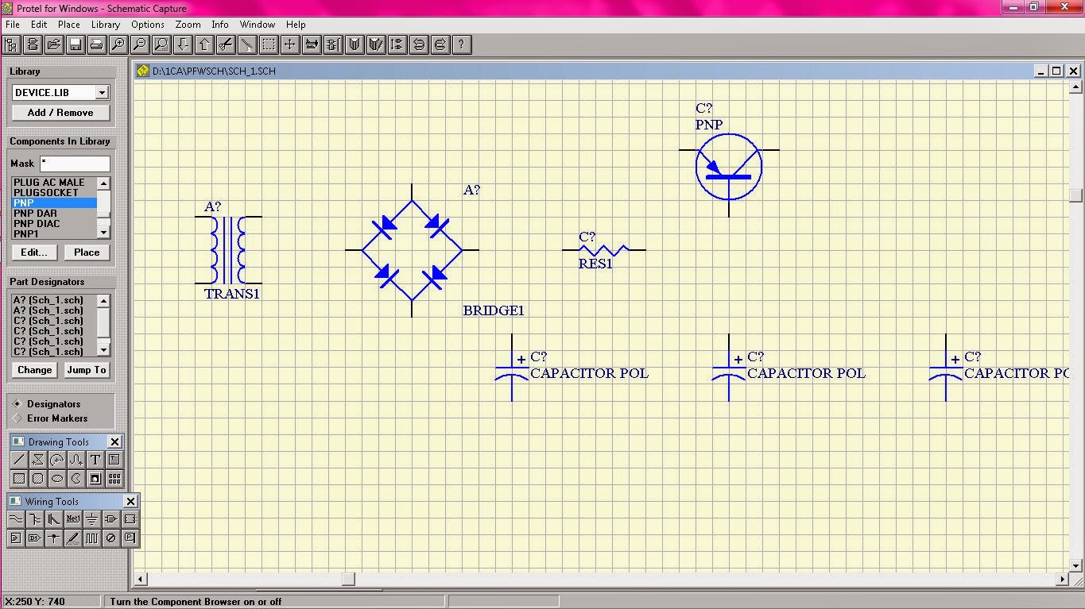Viewport: 1085px width, 609px height.
Task: Click the BRIDGE1 label on the schematic
Action: pos(494,310)
